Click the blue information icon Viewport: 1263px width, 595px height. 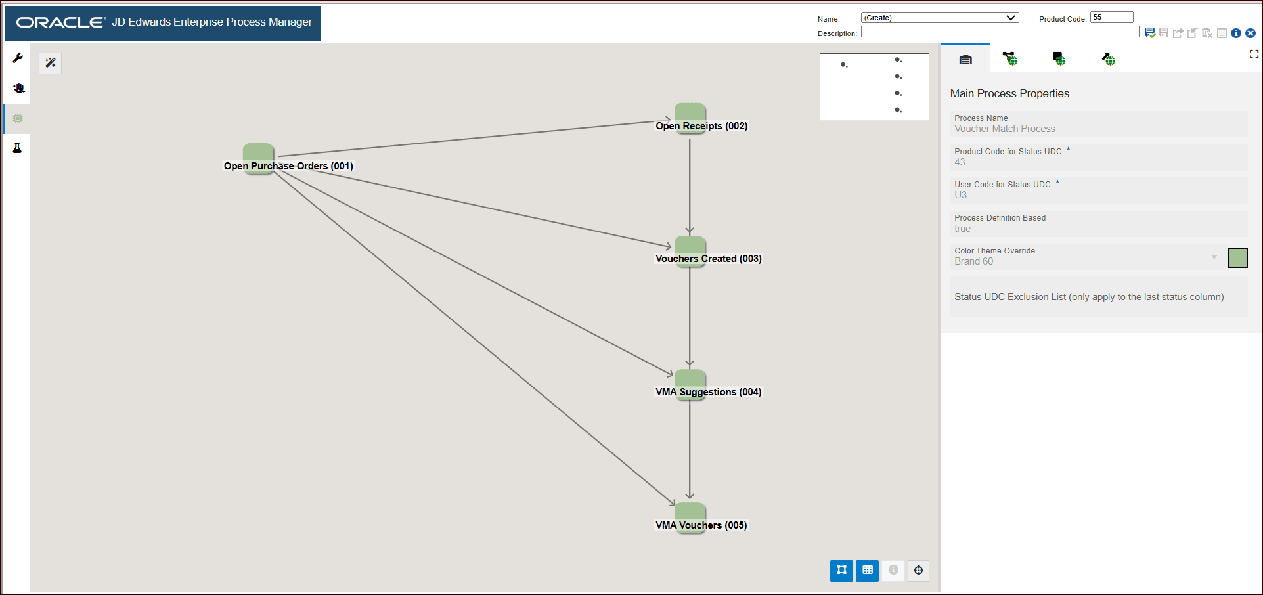pos(1236,33)
